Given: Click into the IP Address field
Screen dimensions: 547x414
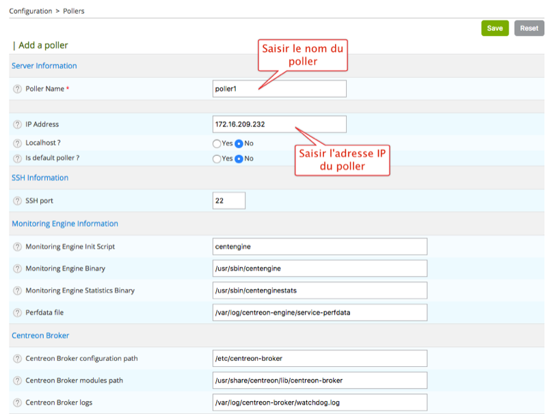Looking at the screenshot, I should [x=280, y=124].
